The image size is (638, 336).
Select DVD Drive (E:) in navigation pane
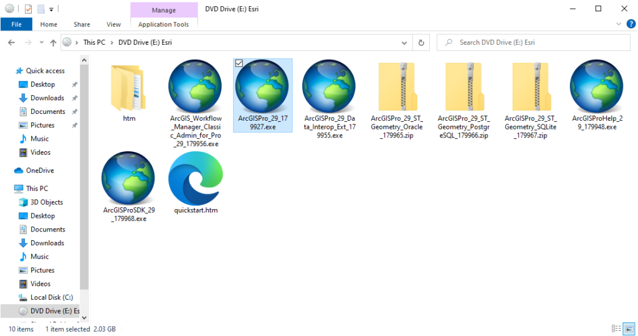click(x=40, y=311)
